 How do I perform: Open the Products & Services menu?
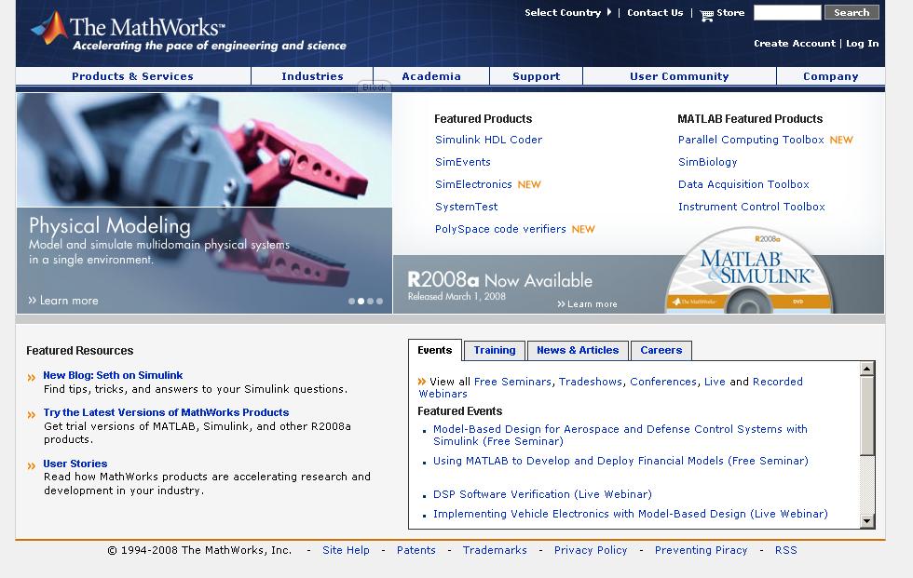click(132, 76)
